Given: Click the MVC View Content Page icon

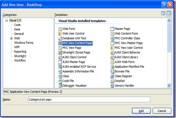Looking at the screenshot, I should point(60,43).
